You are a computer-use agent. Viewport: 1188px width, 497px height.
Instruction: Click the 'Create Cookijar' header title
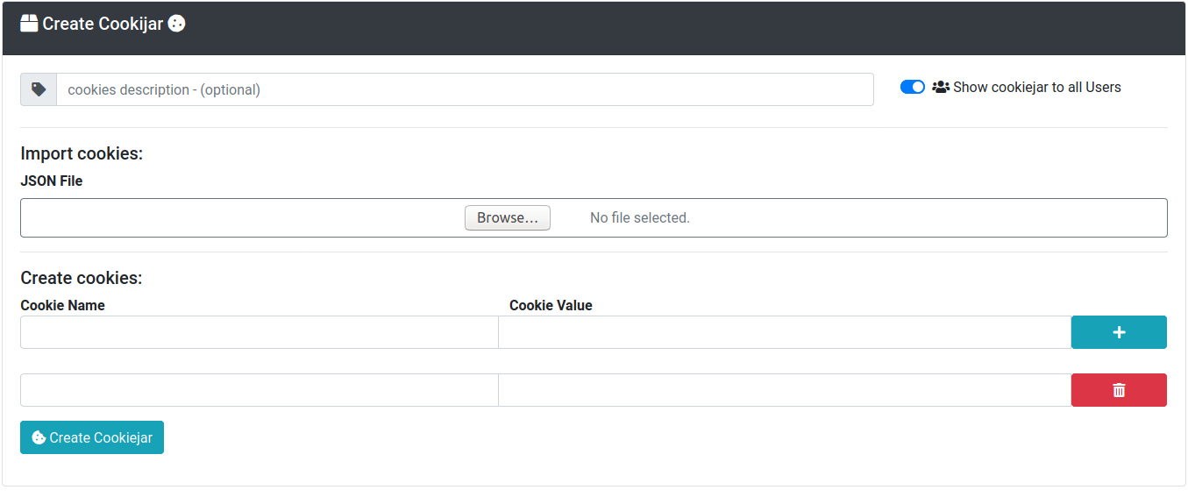coord(103,24)
